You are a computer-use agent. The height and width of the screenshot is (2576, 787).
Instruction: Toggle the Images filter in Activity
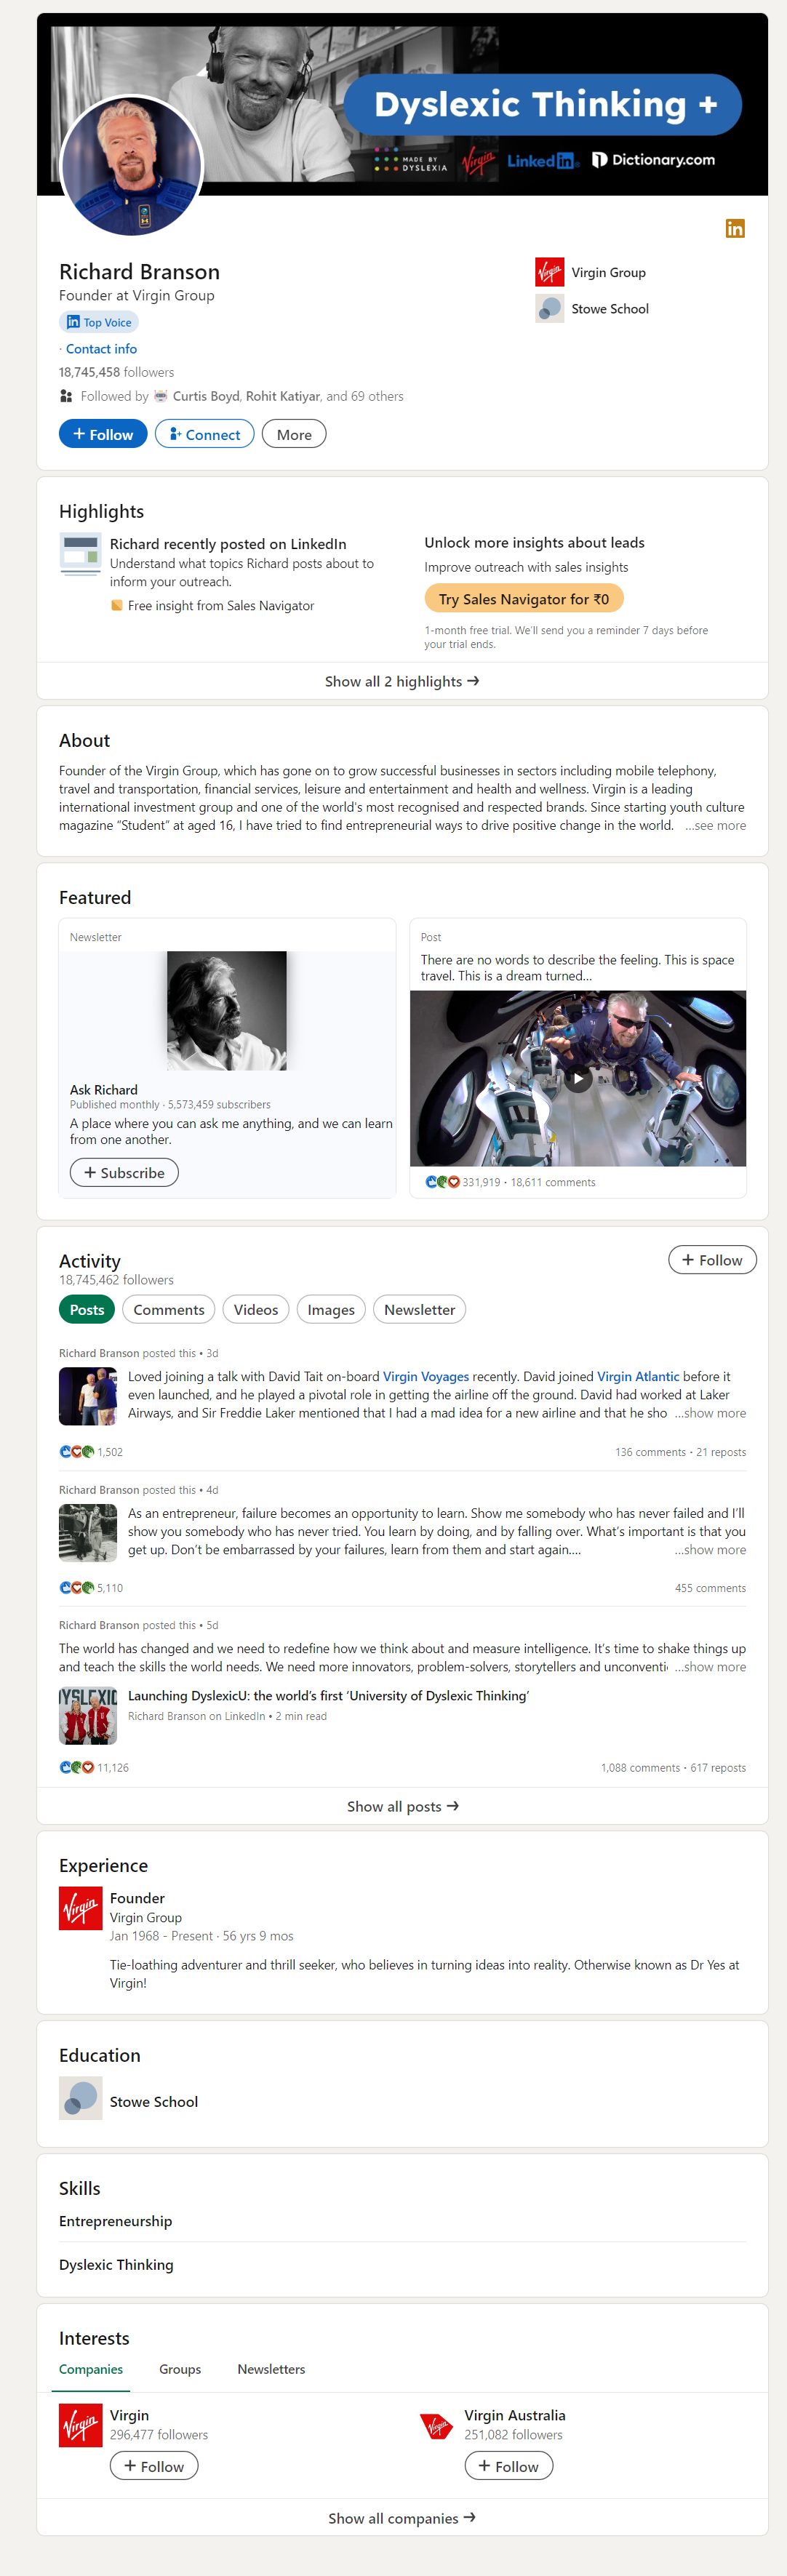tap(331, 1309)
